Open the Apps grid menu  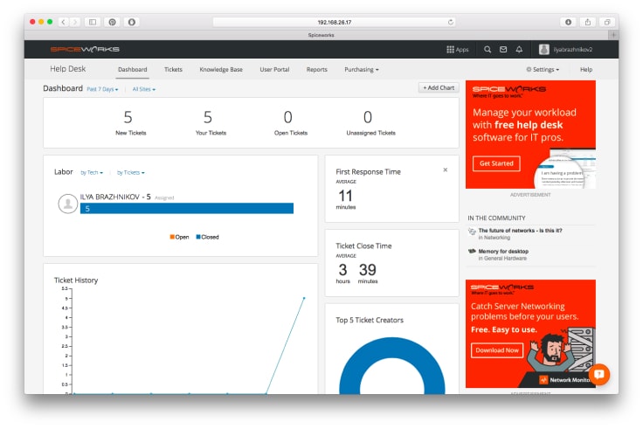tap(457, 50)
